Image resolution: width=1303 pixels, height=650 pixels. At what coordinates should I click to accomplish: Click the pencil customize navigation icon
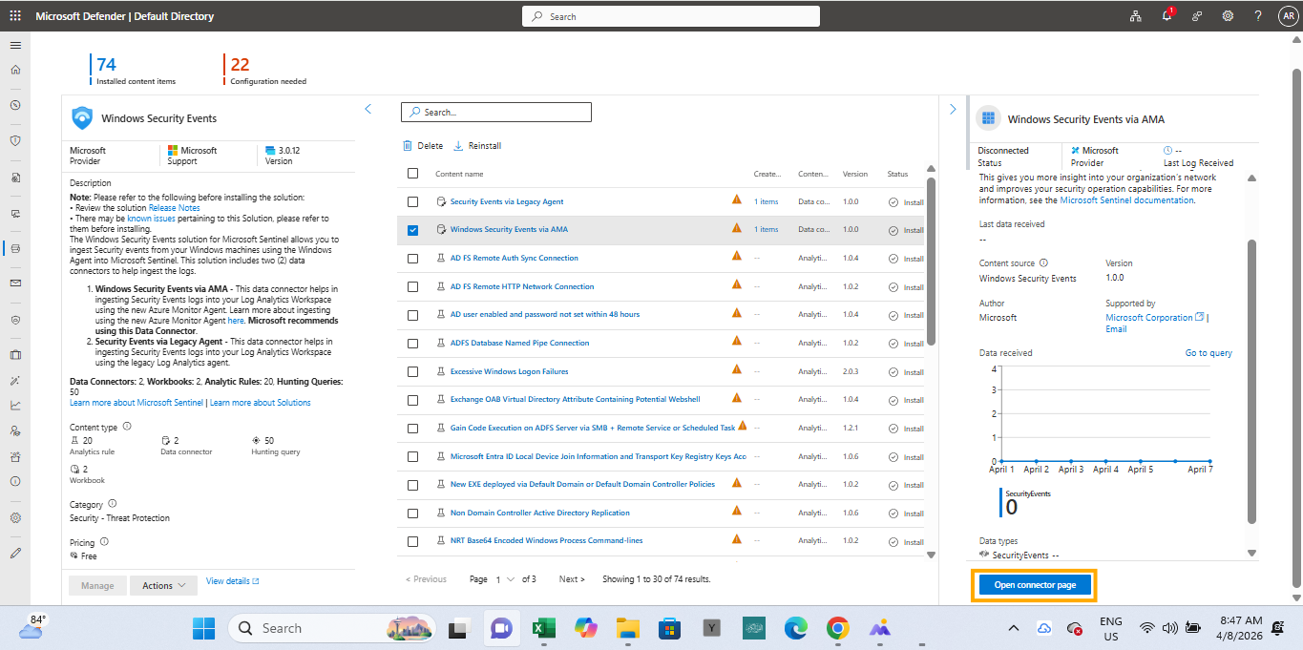(15, 553)
